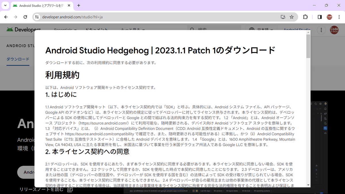Click the '1. はじめに' section heading
Image resolution: width=345 pixels, height=194 pixels.
pyautogui.click(x=61, y=94)
